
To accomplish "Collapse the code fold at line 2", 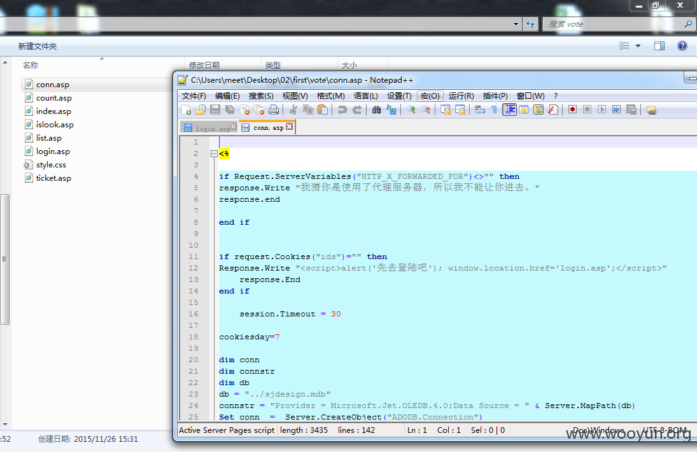I will pyautogui.click(x=214, y=154).
